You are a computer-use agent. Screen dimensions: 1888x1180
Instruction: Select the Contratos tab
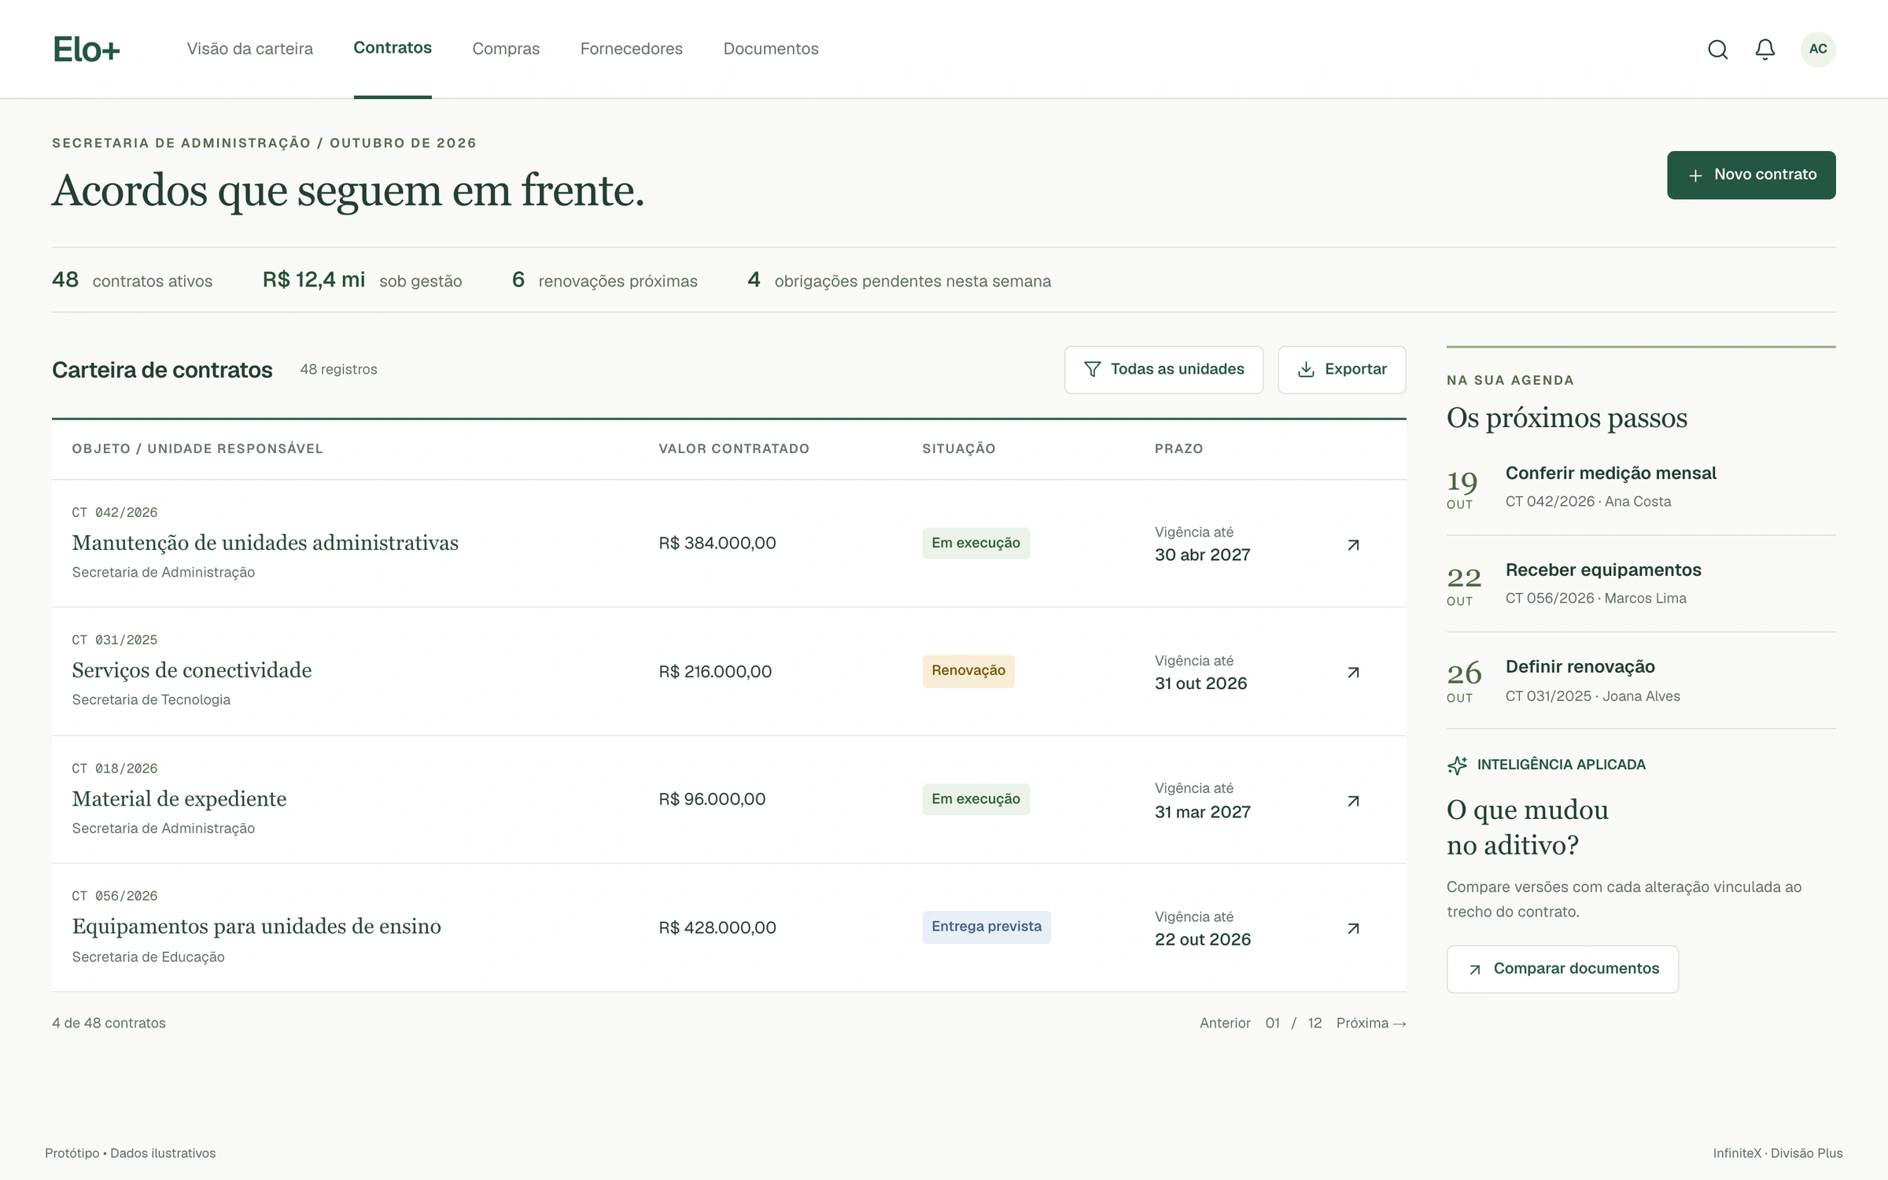pos(393,48)
